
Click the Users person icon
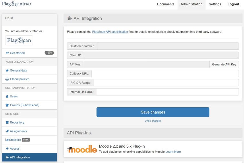7,96
